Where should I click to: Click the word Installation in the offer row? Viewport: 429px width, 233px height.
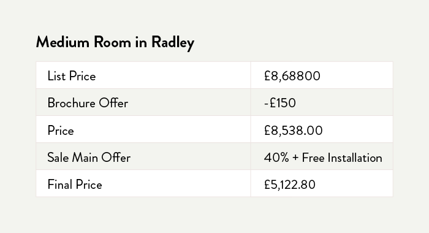pyautogui.click(x=355, y=158)
